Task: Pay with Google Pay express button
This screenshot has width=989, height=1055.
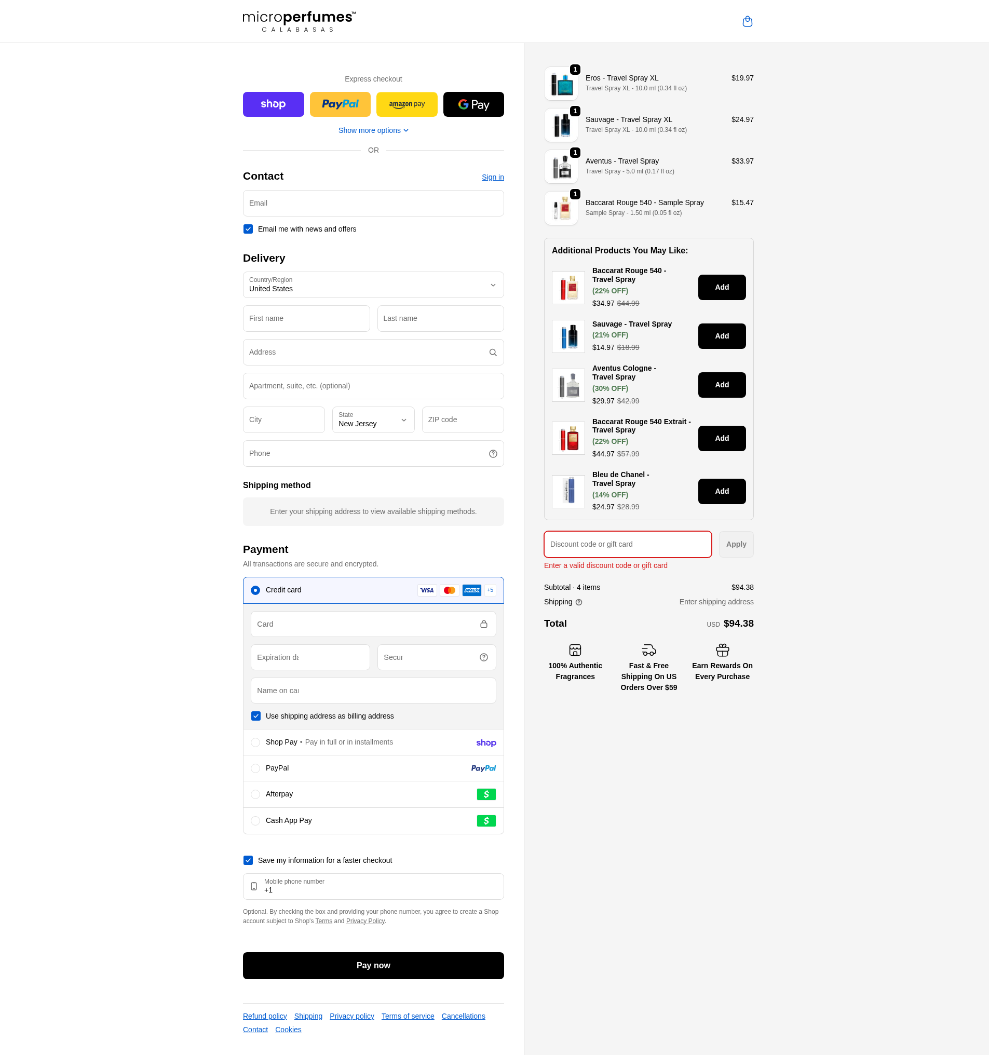Action: click(473, 104)
